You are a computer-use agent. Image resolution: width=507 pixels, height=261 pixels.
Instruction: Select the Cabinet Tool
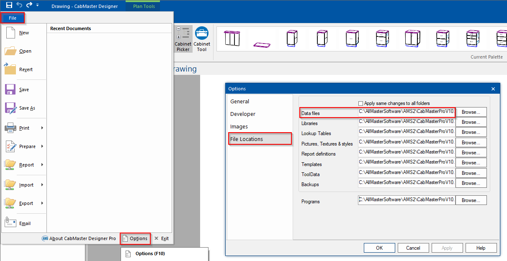coord(202,39)
